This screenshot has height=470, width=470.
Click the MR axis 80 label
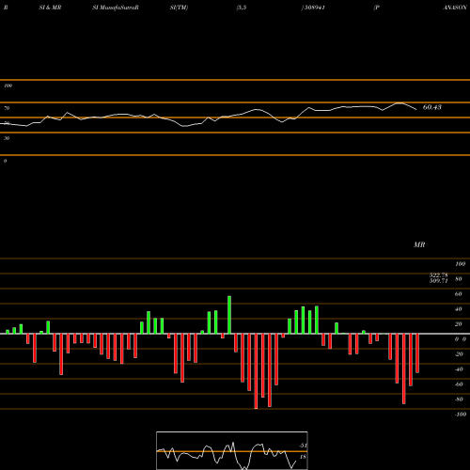458,279
